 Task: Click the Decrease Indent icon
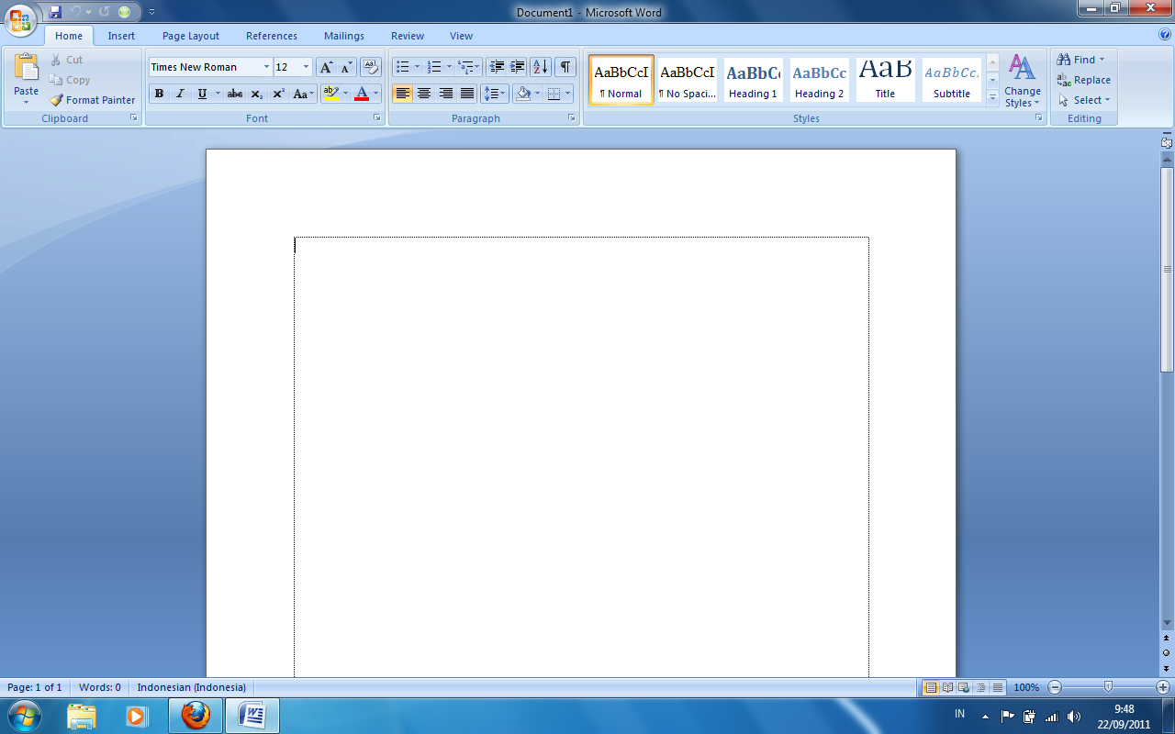click(x=497, y=67)
